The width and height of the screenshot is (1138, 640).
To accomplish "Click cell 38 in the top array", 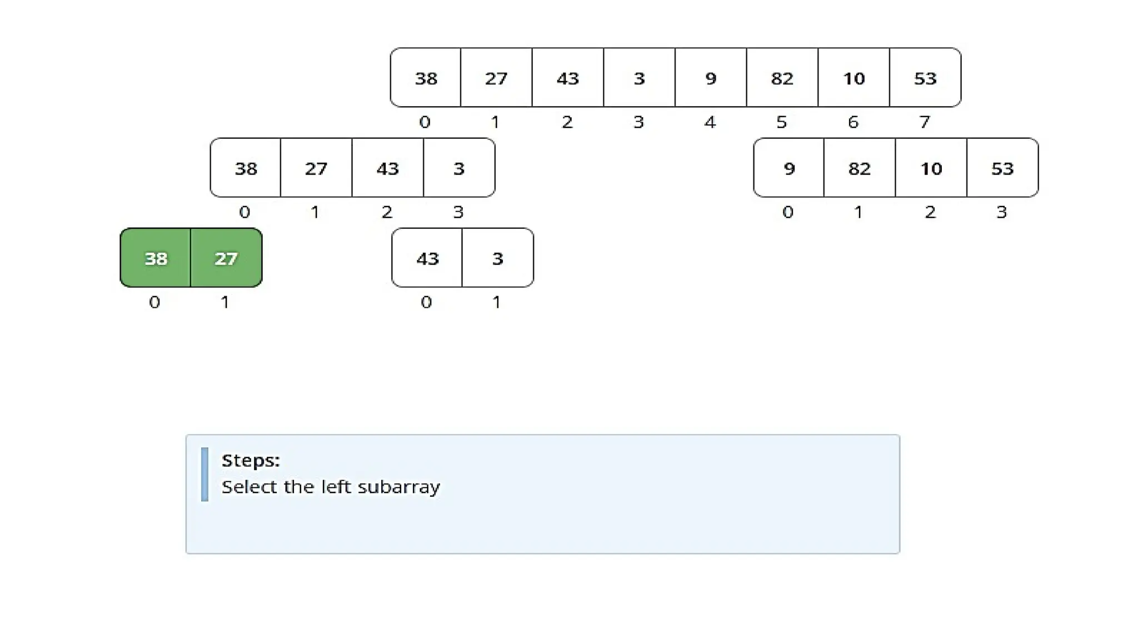I will point(426,78).
